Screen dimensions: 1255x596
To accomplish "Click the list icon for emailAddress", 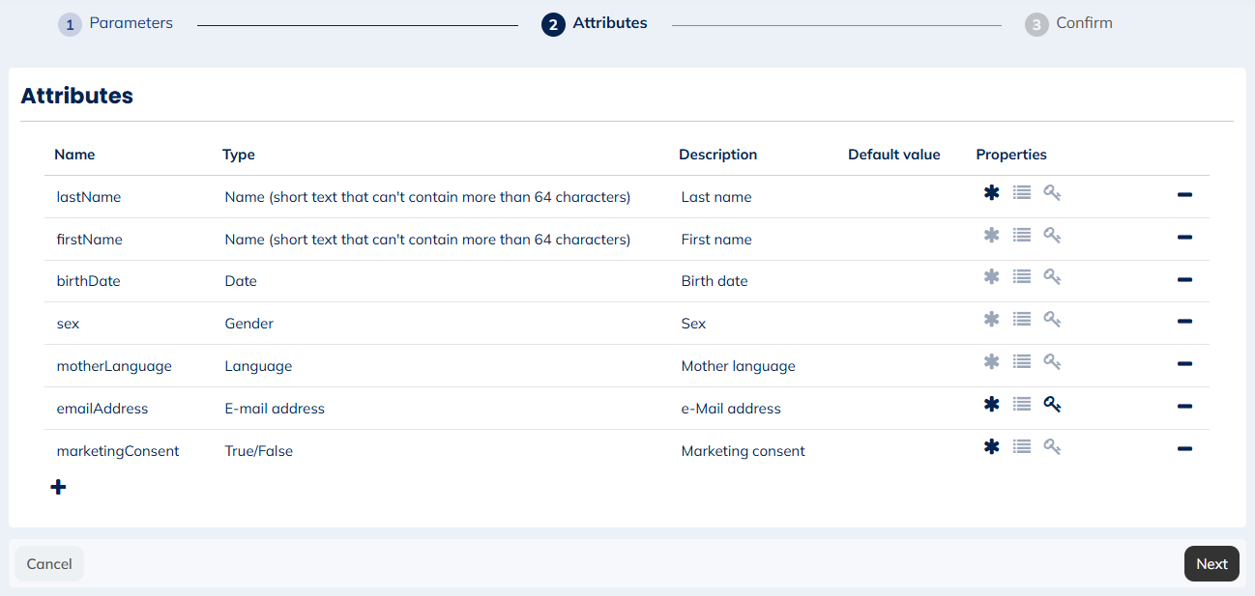I will point(1022,404).
